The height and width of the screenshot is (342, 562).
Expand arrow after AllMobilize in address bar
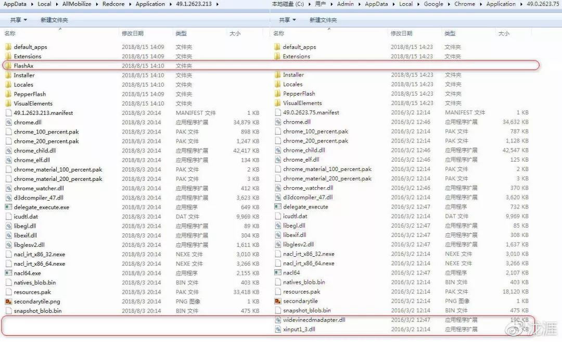[x=97, y=4]
